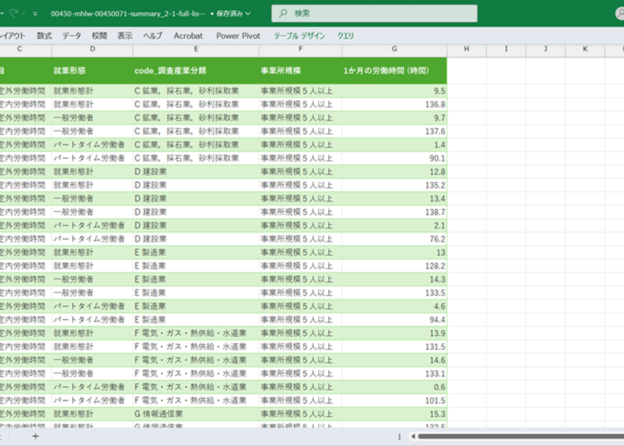Image resolution: width=624 pixels, height=446 pixels.
Task: Click the 検索 search box
Action: (x=374, y=14)
